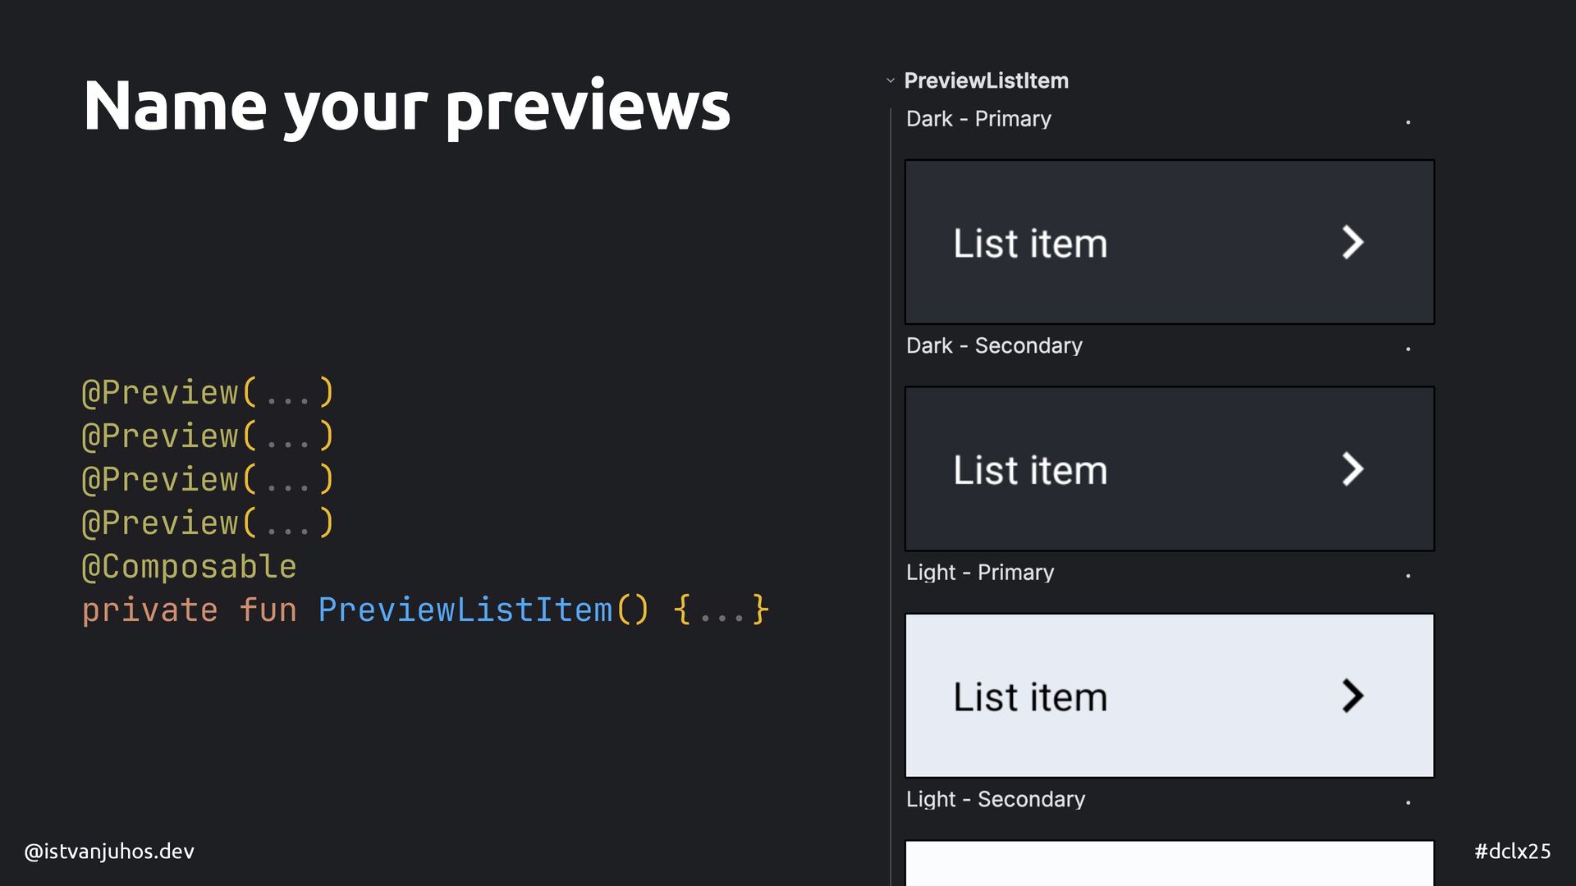The width and height of the screenshot is (1576, 886).
Task: Click the partially visible Light - Secondary preview
Action: [x=1170, y=863]
